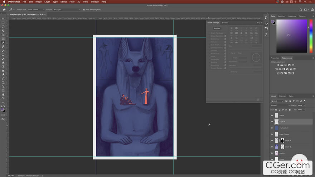315x177 pixels.
Task: Select the your colour layer thumbnail
Action: point(276,128)
